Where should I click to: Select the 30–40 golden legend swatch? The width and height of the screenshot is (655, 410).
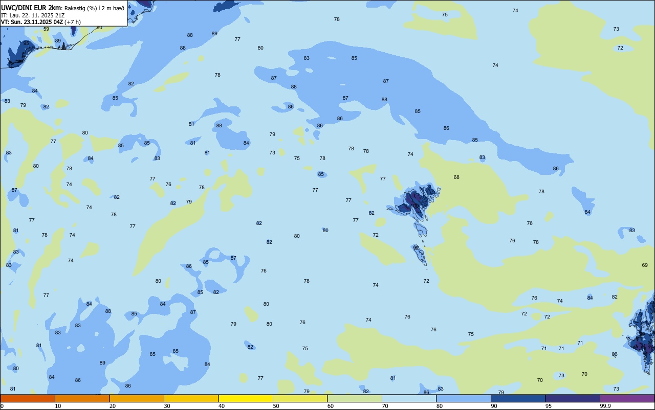coord(191,398)
